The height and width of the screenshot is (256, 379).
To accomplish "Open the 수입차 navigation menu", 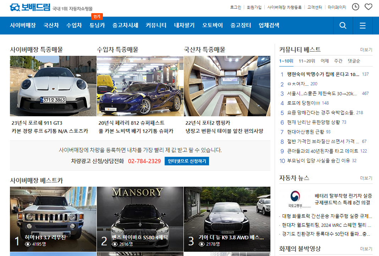I will [73, 25].
